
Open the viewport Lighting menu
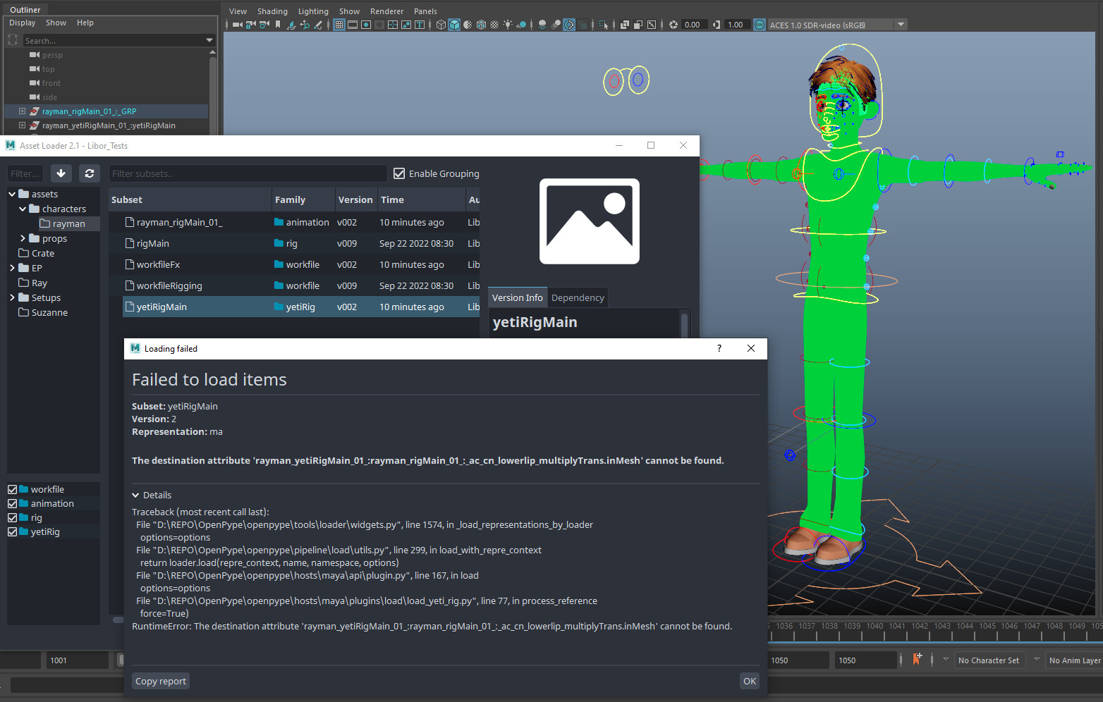[x=313, y=11]
